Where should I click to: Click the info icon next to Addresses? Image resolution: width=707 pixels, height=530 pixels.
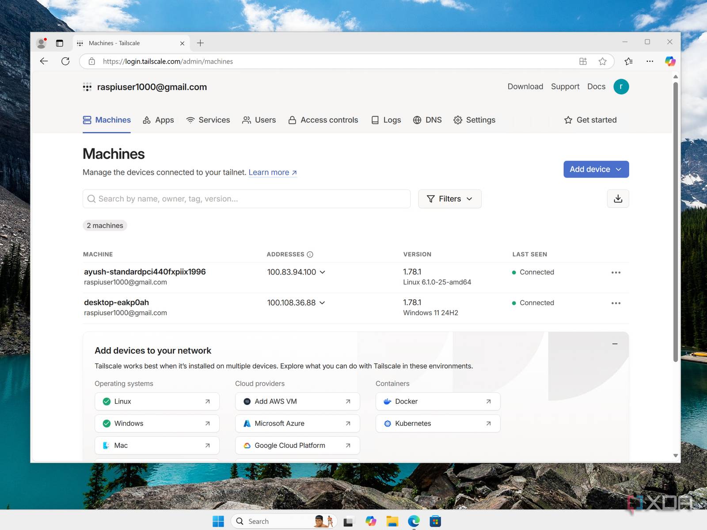pyautogui.click(x=310, y=254)
